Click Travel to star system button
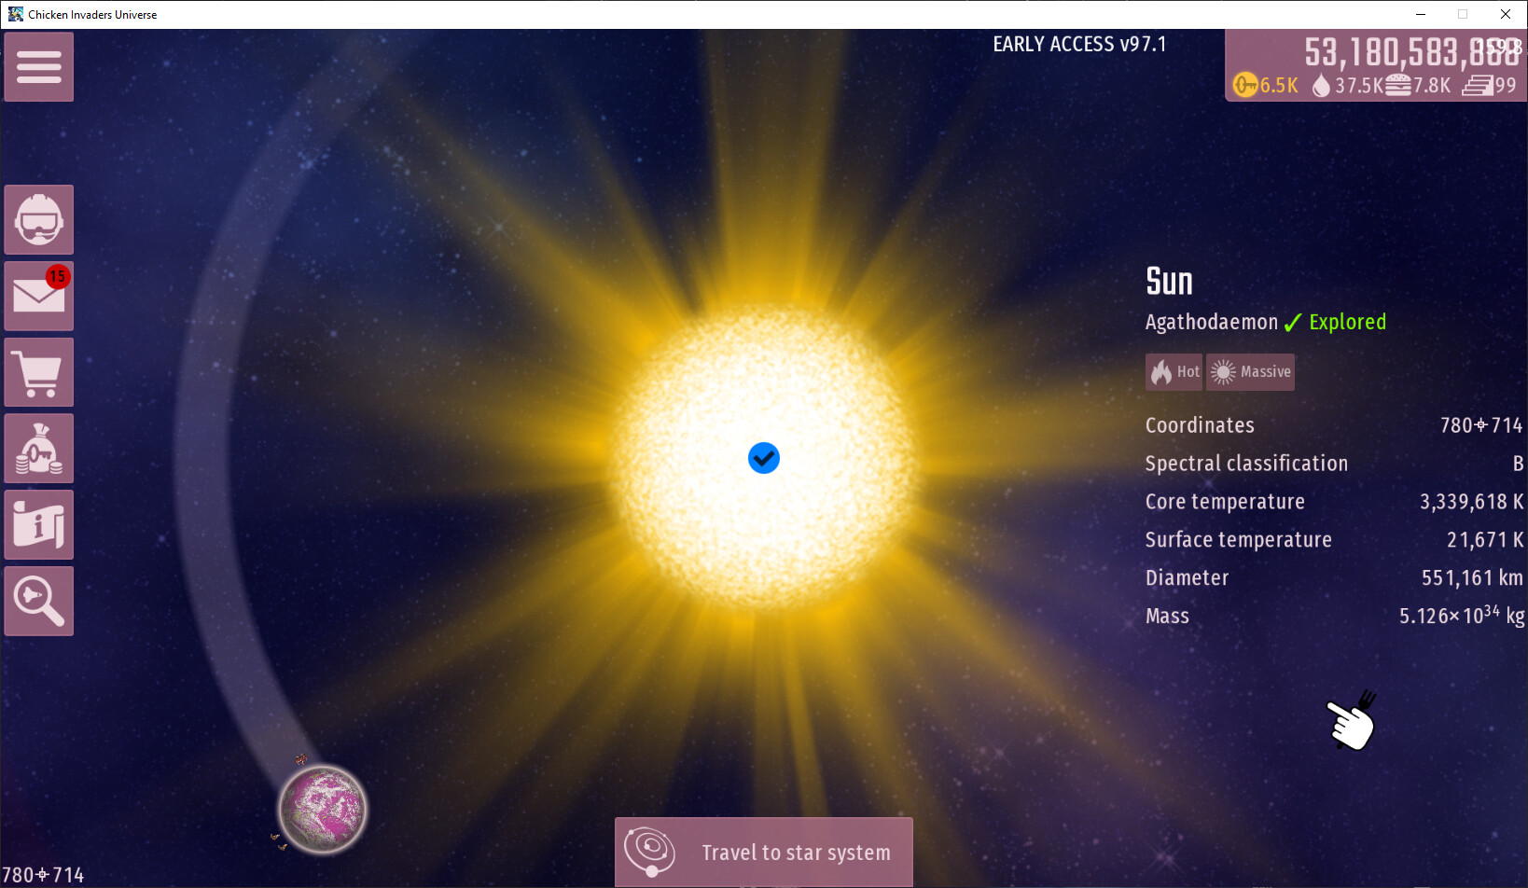This screenshot has height=888, width=1528. click(x=764, y=853)
